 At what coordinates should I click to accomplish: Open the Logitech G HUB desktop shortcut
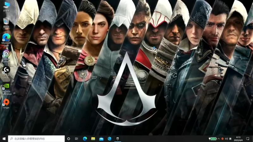pos(6,73)
